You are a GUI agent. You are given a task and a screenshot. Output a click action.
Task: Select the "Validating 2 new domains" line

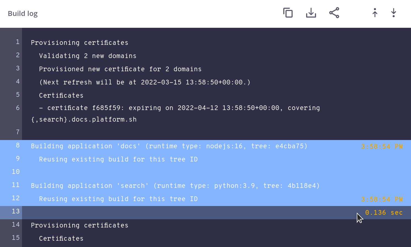coord(88,56)
